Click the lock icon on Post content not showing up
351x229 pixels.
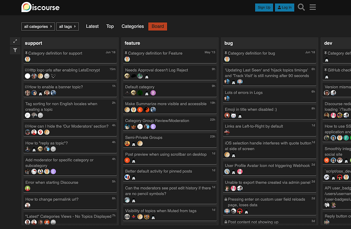click(x=226, y=222)
